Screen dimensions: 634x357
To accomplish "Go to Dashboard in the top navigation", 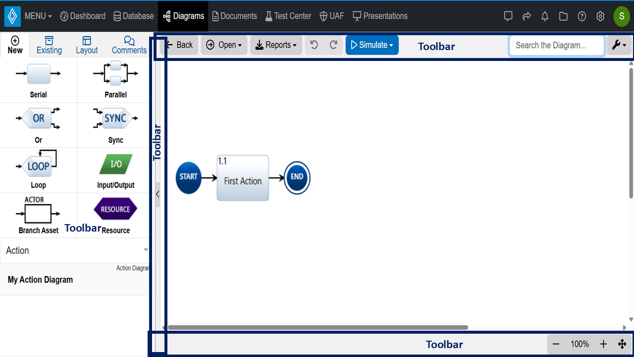I will tap(83, 16).
